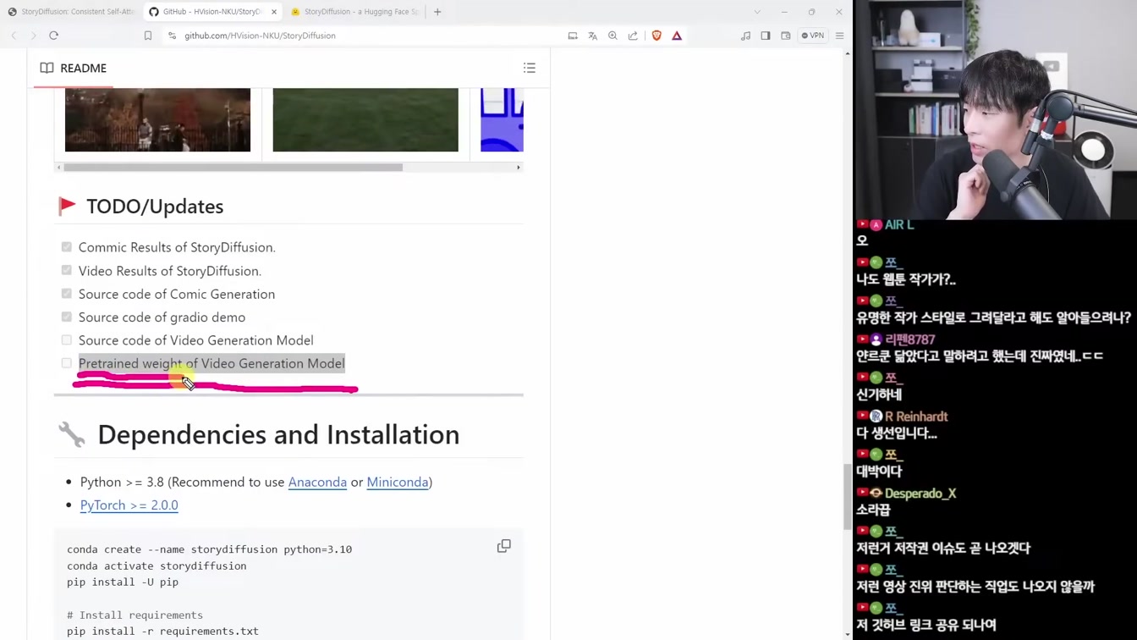Click the README heading tab

pos(73,68)
